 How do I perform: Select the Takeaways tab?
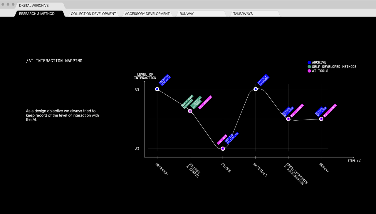click(x=243, y=14)
